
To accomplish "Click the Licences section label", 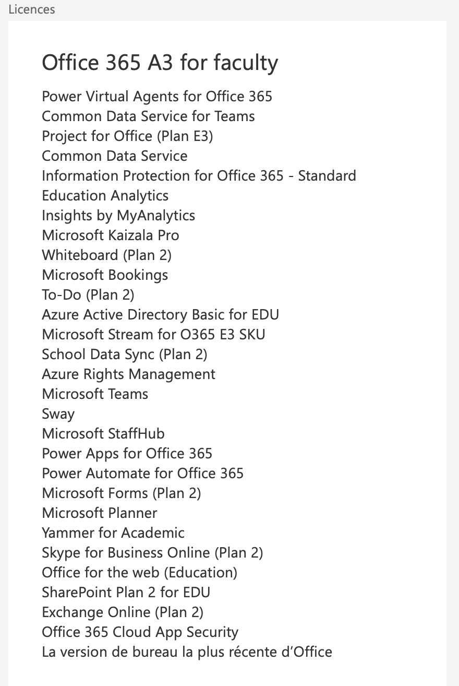I will (32, 9).
